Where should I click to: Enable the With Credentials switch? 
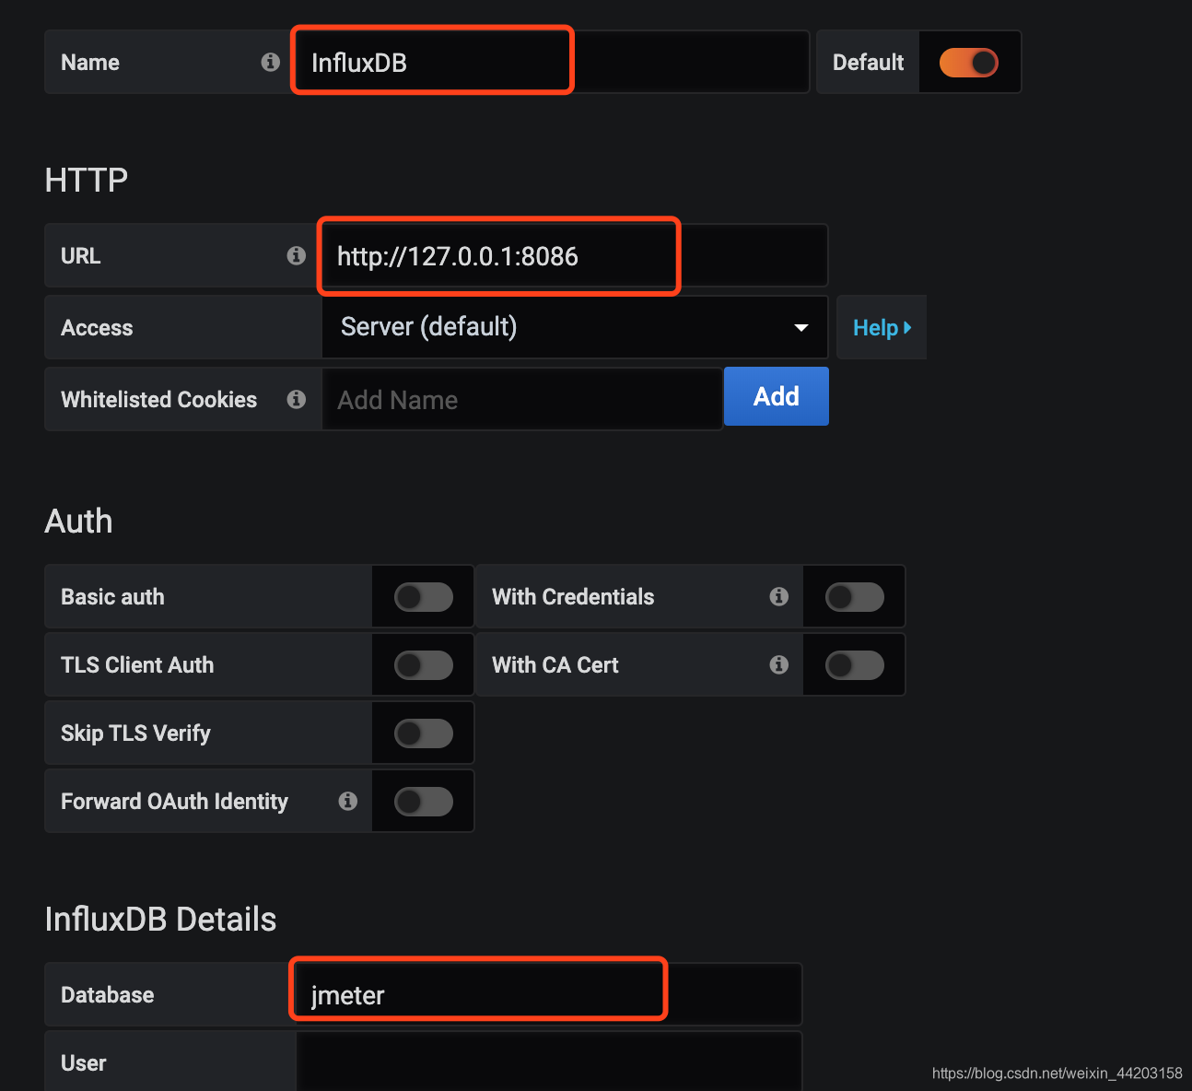coord(855,597)
